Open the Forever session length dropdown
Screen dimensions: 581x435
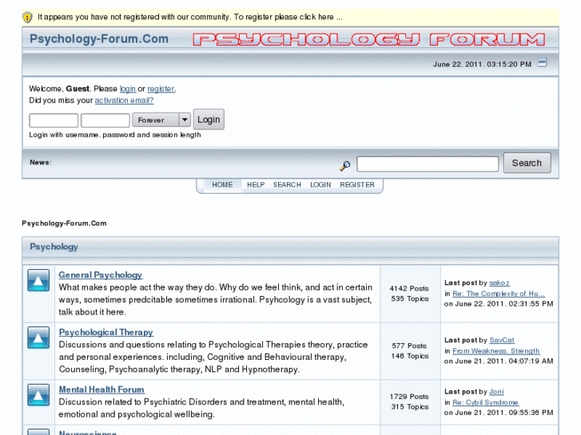pos(161,120)
